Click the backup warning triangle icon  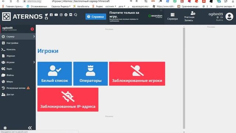click(x=28, y=88)
